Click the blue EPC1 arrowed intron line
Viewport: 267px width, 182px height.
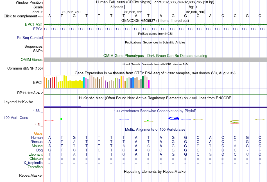[155, 29]
